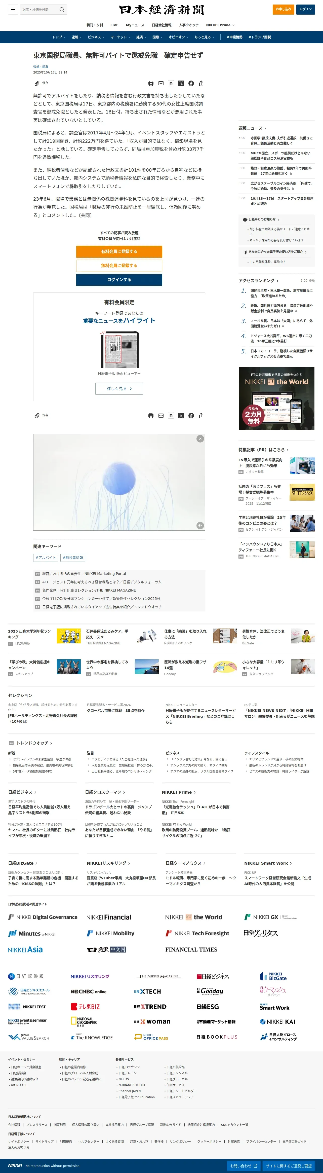The width and height of the screenshot is (323, 1173).
Task: Open the 速報ニュース section heading
Action: (x=253, y=128)
